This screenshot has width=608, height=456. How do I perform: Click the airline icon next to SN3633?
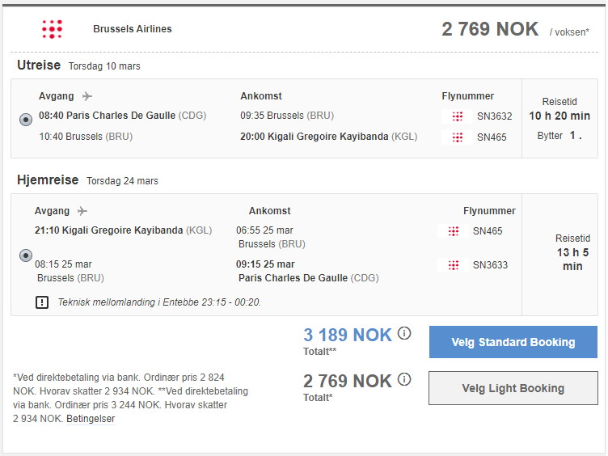click(x=454, y=265)
